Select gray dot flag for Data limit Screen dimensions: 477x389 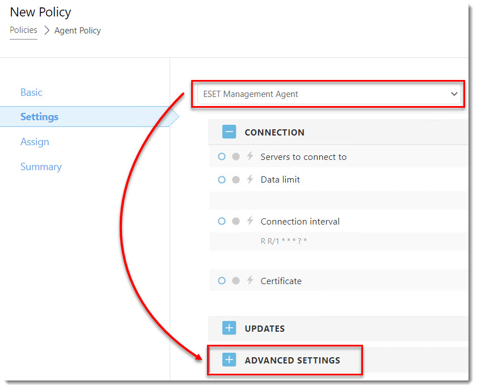[236, 180]
